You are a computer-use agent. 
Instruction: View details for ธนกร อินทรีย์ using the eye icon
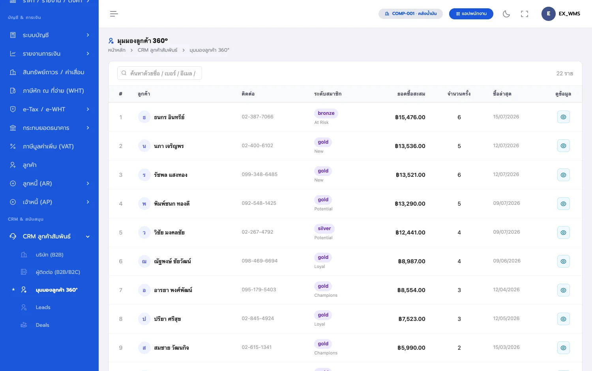564,117
